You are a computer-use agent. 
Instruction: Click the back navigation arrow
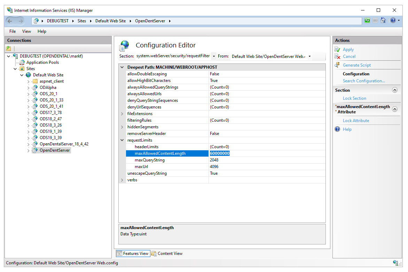pyautogui.click(x=10, y=21)
